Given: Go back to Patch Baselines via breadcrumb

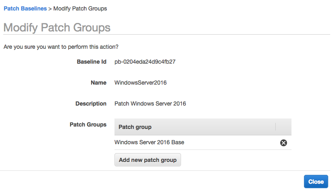Looking at the screenshot, I should tap(25, 8).
